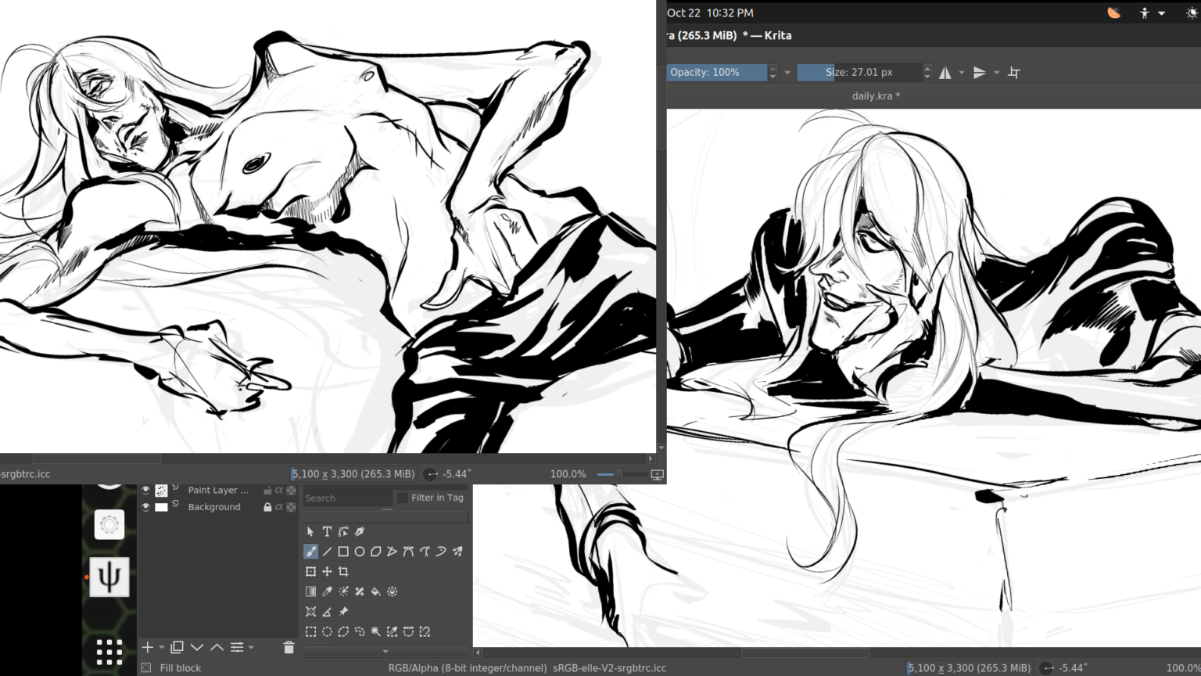The height and width of the screenshot is (676, 1201).
Task: Open the dropdown next to Add Layer
Action: click(162, 647)
